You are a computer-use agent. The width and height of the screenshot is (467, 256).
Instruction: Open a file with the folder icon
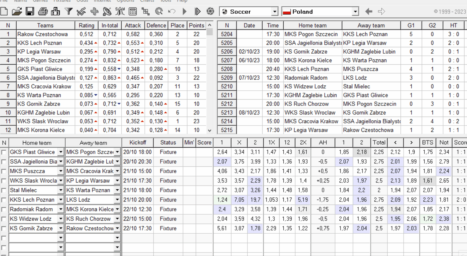(x=17, y=12)
